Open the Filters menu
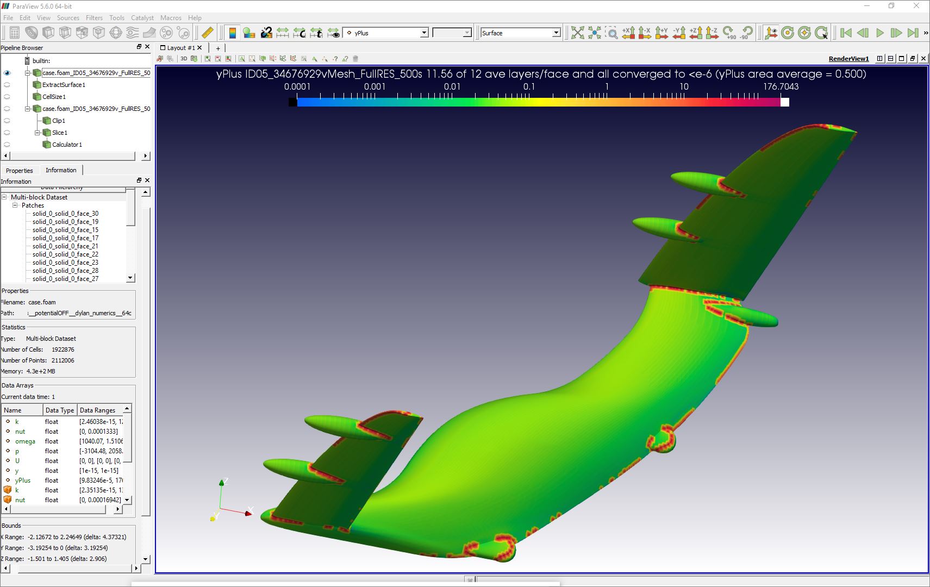 click(94, 17)
